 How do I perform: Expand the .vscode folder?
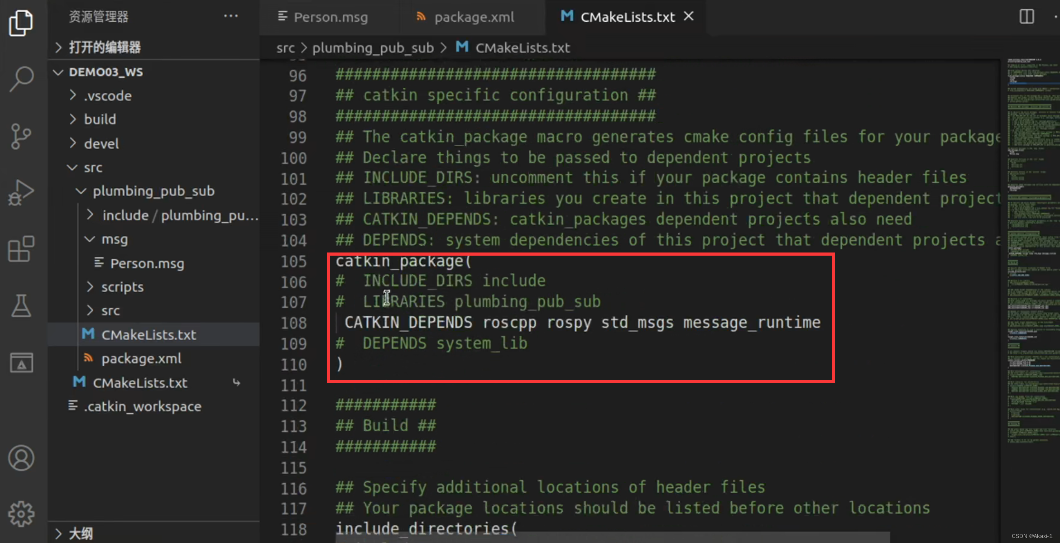point(107,95)
